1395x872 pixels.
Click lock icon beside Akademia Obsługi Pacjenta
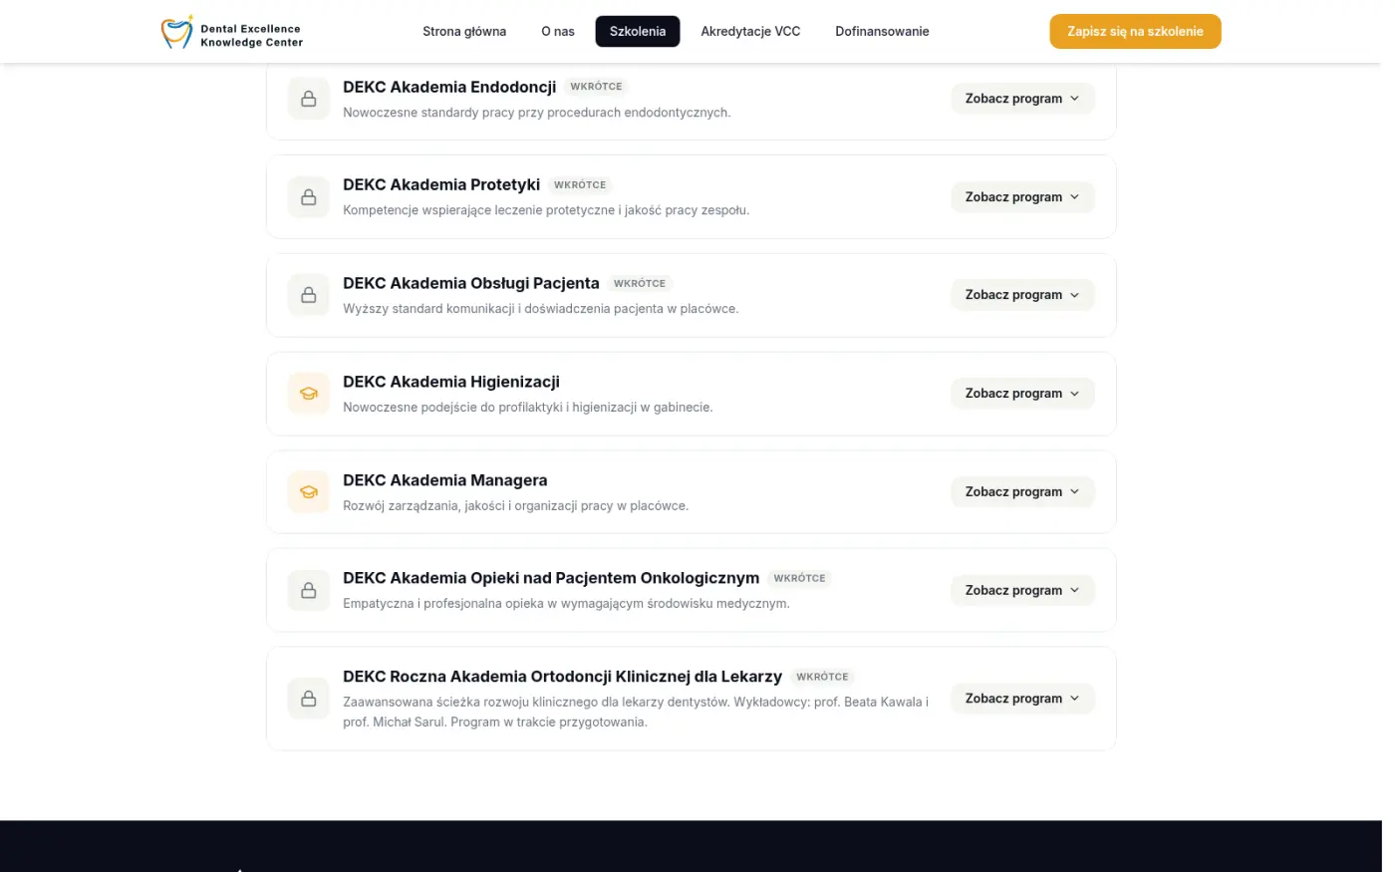[311, 297]
